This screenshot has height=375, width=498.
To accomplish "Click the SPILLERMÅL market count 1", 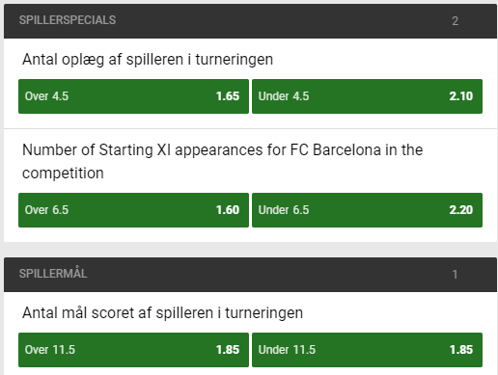I will [x=455, y=275].
